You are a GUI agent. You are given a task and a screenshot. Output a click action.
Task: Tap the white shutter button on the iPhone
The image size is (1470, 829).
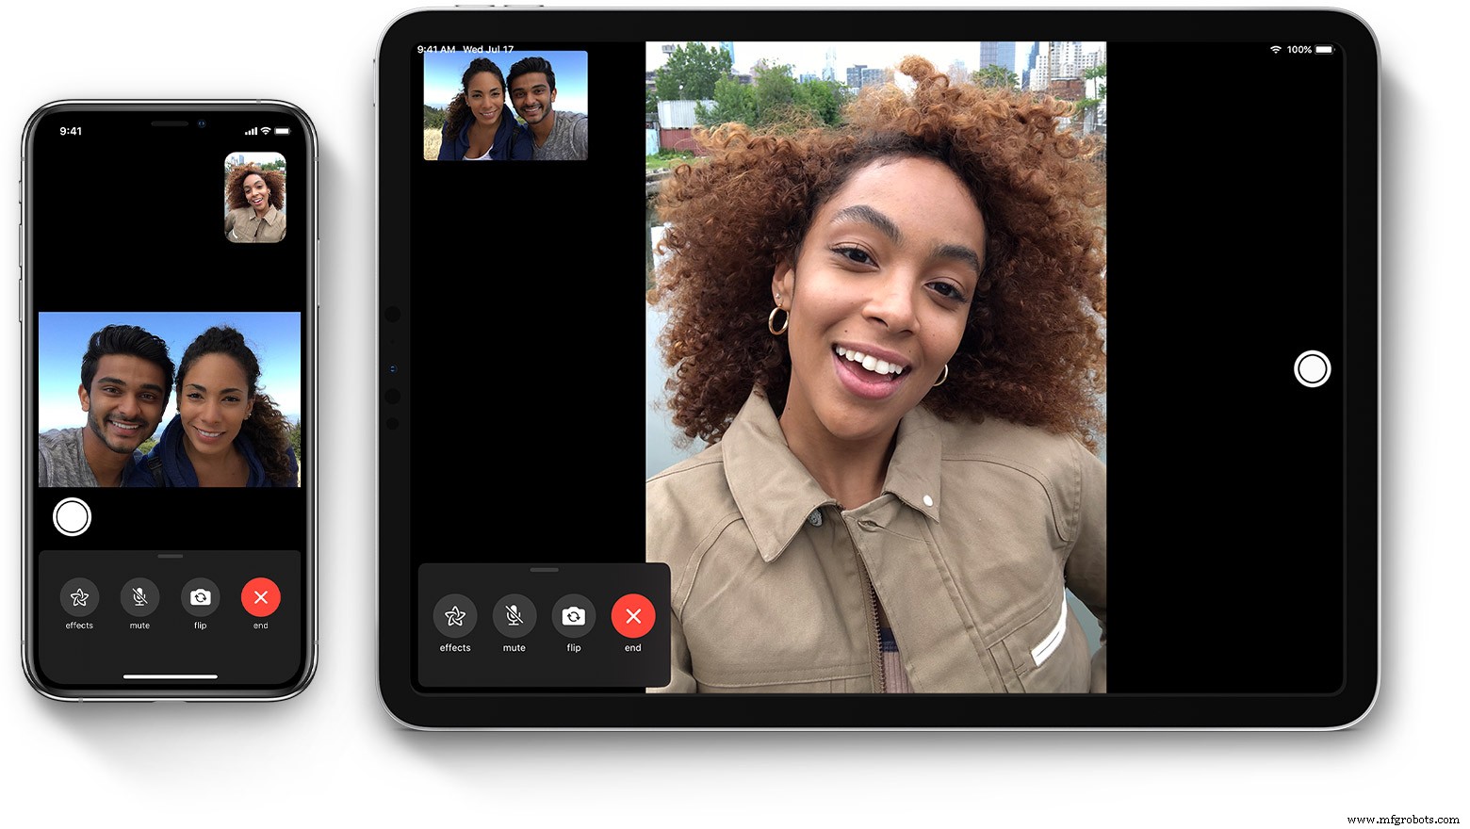point(73,517)
